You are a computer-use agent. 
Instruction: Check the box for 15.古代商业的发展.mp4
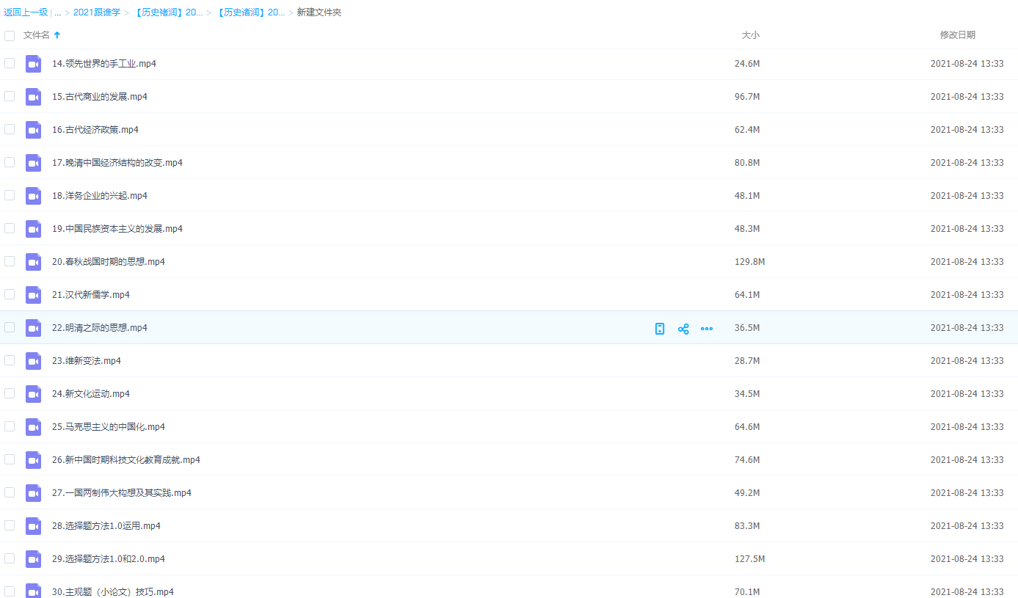click(10, 96)
